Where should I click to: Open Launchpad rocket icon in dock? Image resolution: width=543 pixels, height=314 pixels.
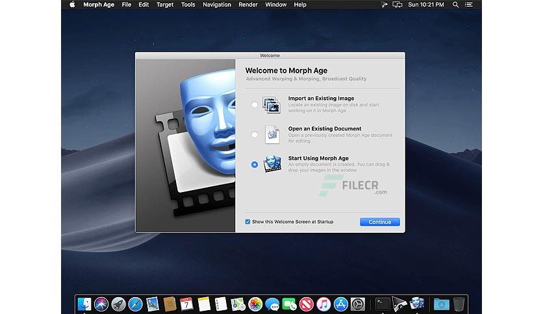tap(118, 304)
